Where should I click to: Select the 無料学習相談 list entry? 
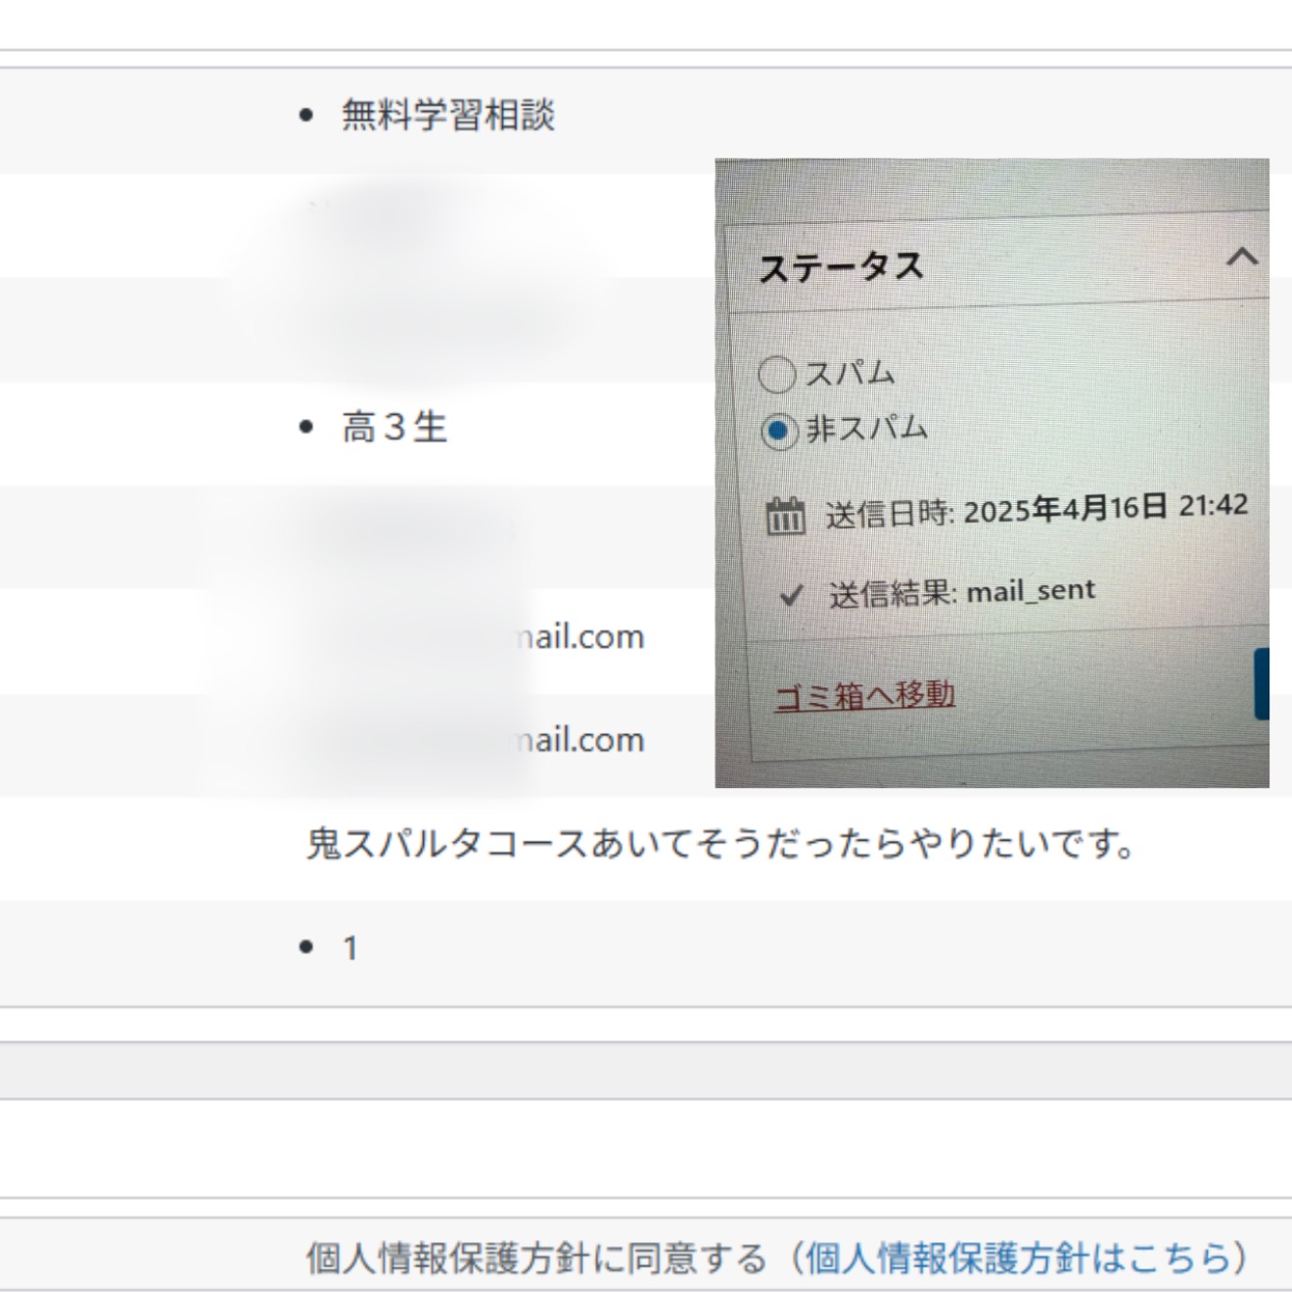[x=447, y=115]
